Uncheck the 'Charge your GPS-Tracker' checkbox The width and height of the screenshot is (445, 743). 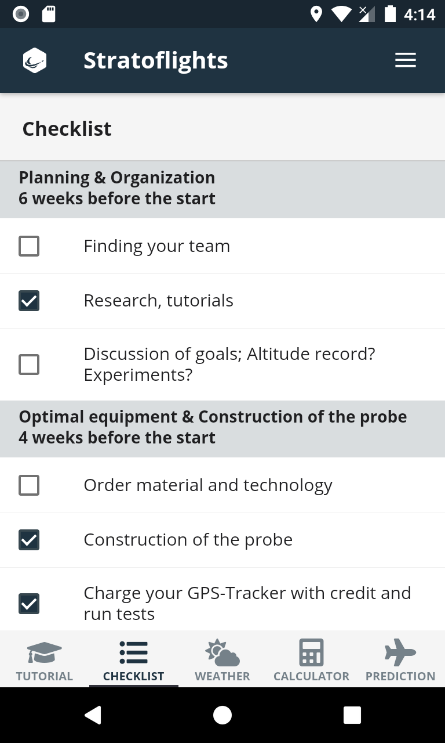[29, 604]
